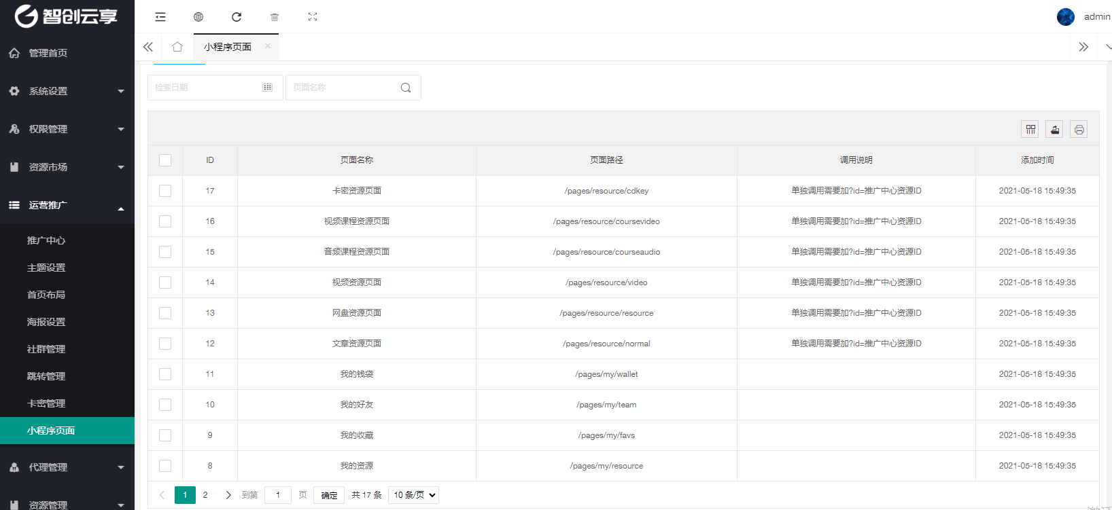Viewport: 1112px width, 510px height.
Task: Toggle the select-all header checkbox
Action: (x=165, y=160)
